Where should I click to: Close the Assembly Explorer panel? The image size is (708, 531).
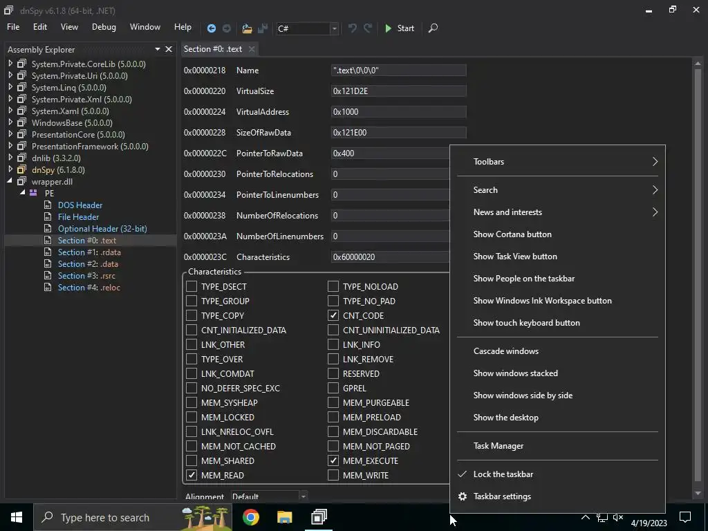click(x=169, y=49)
